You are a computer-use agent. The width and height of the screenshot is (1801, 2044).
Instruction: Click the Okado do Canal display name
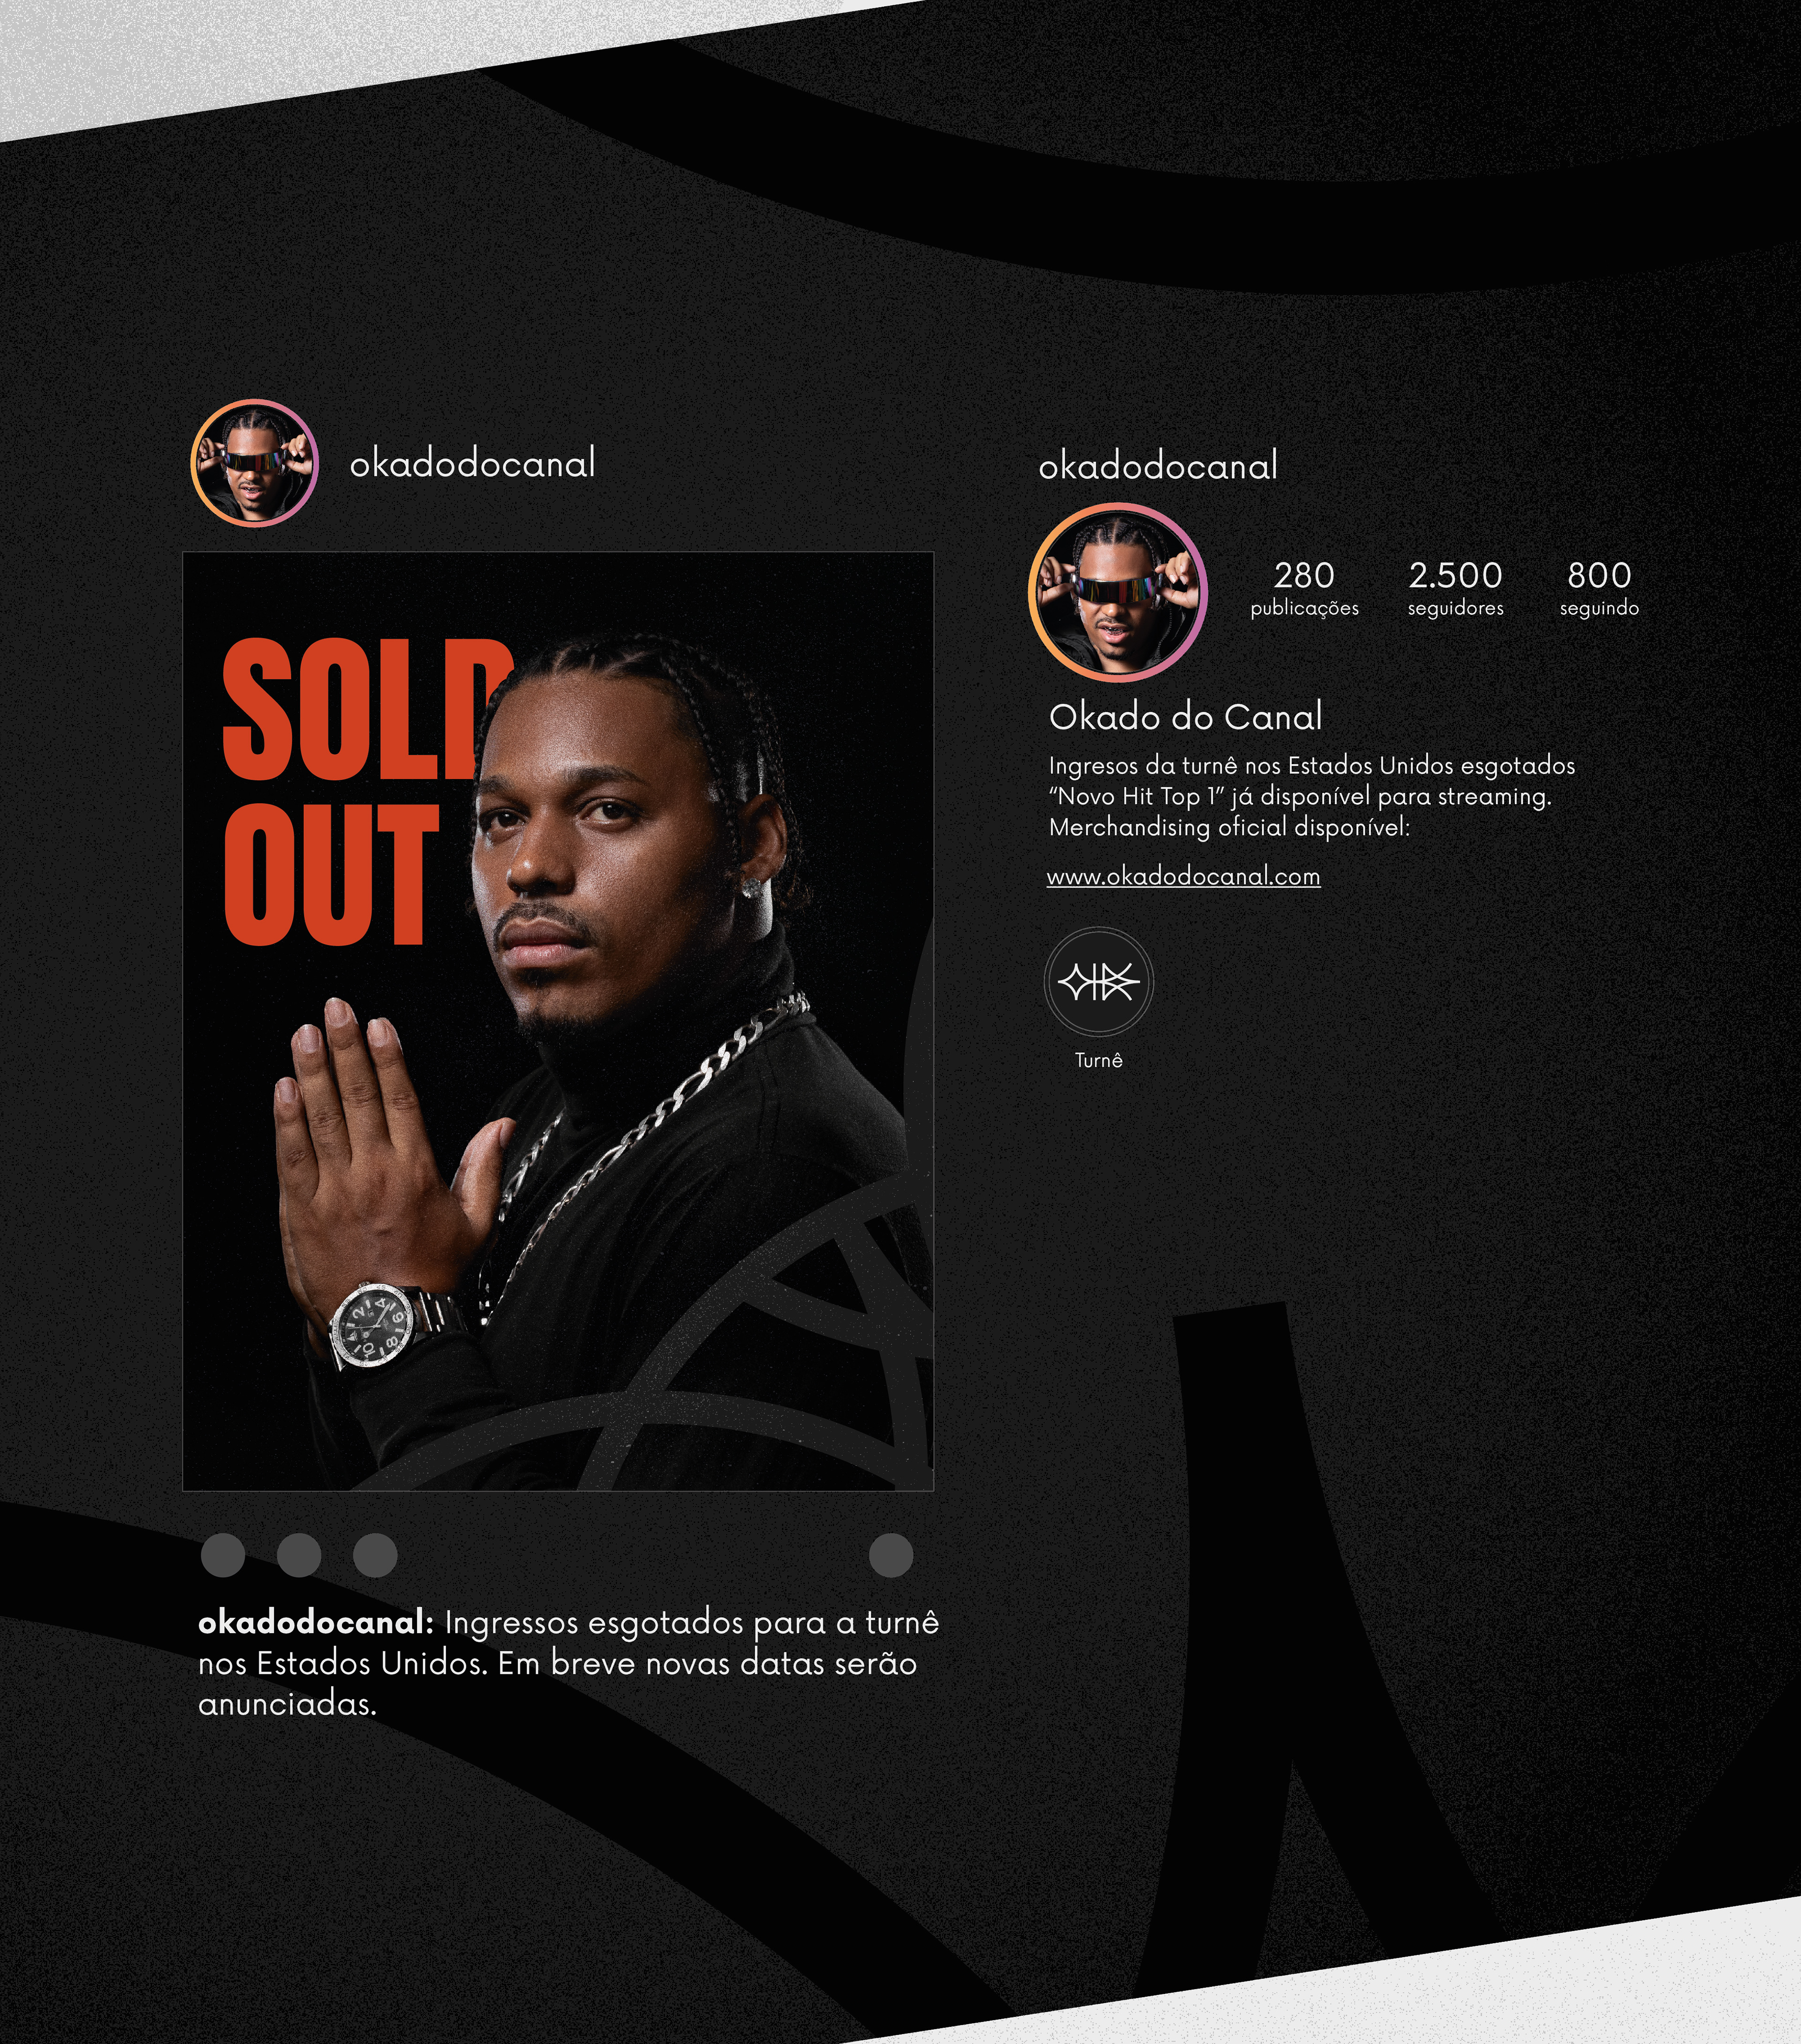click(1185, 717)
